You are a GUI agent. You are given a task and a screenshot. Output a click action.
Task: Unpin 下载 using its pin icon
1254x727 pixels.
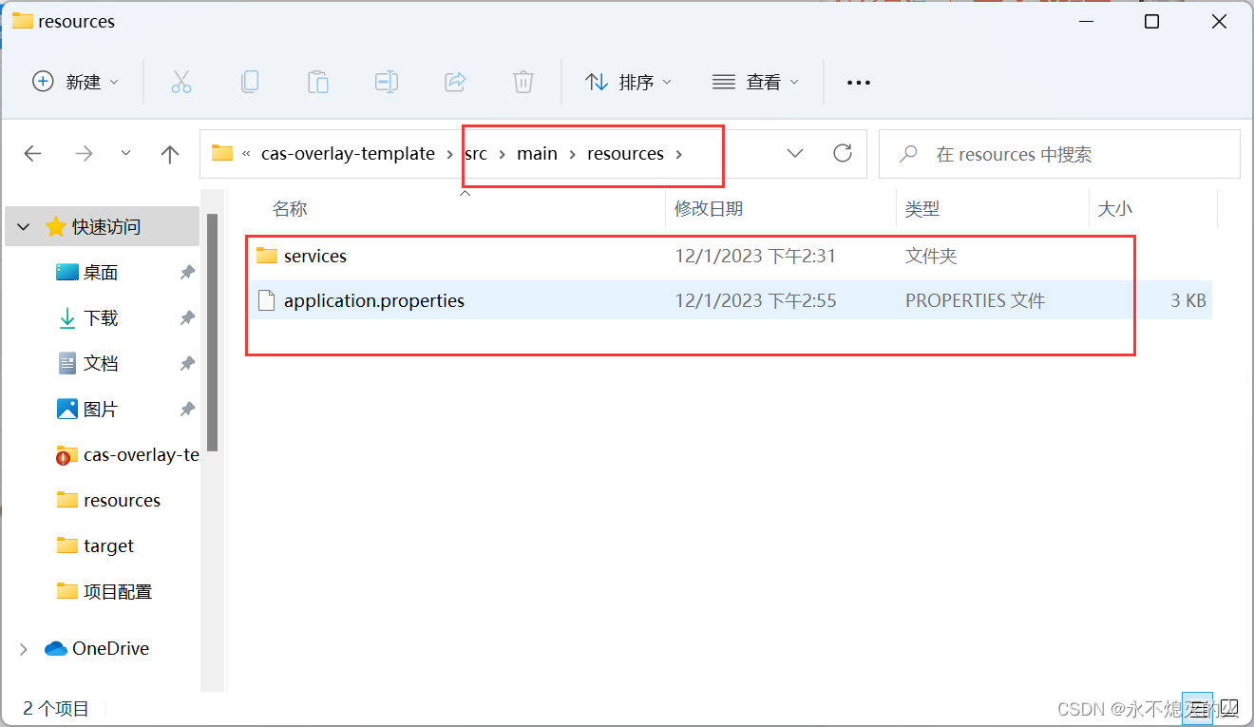(187, 318)
